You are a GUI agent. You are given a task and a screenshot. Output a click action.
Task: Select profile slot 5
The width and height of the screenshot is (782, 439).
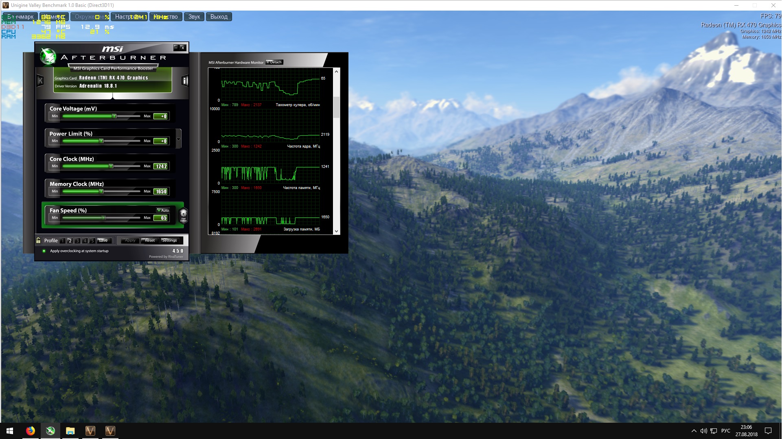pos(92,241)
